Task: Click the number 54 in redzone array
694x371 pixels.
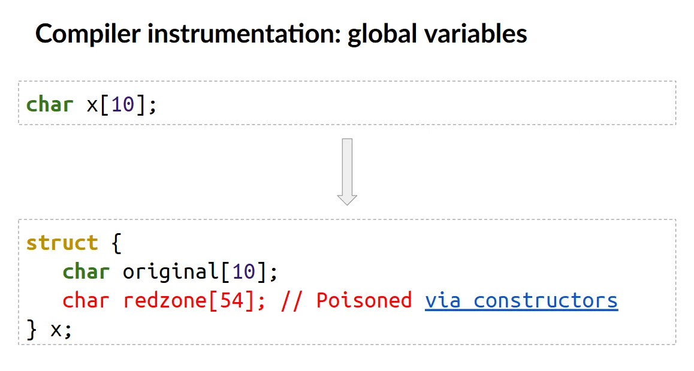Action: [231, 300]
